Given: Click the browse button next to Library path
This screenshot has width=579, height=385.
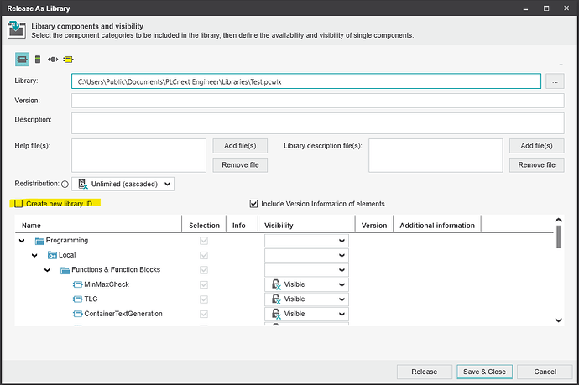Looking at the screenshot, I should (554, 81).
